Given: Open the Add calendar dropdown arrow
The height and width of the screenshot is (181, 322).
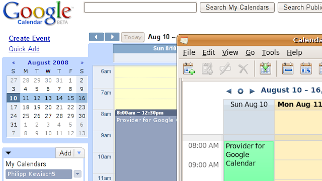Looking at the screenshot, I should [x=79, y=153].
